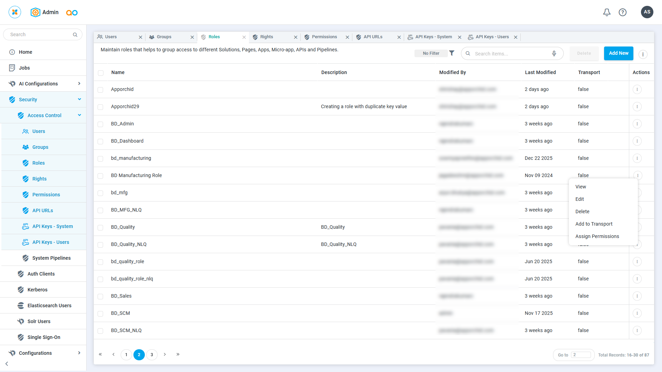Click the sidebar Search field
Screen dimensions: 662x372
tap(43, 34)
